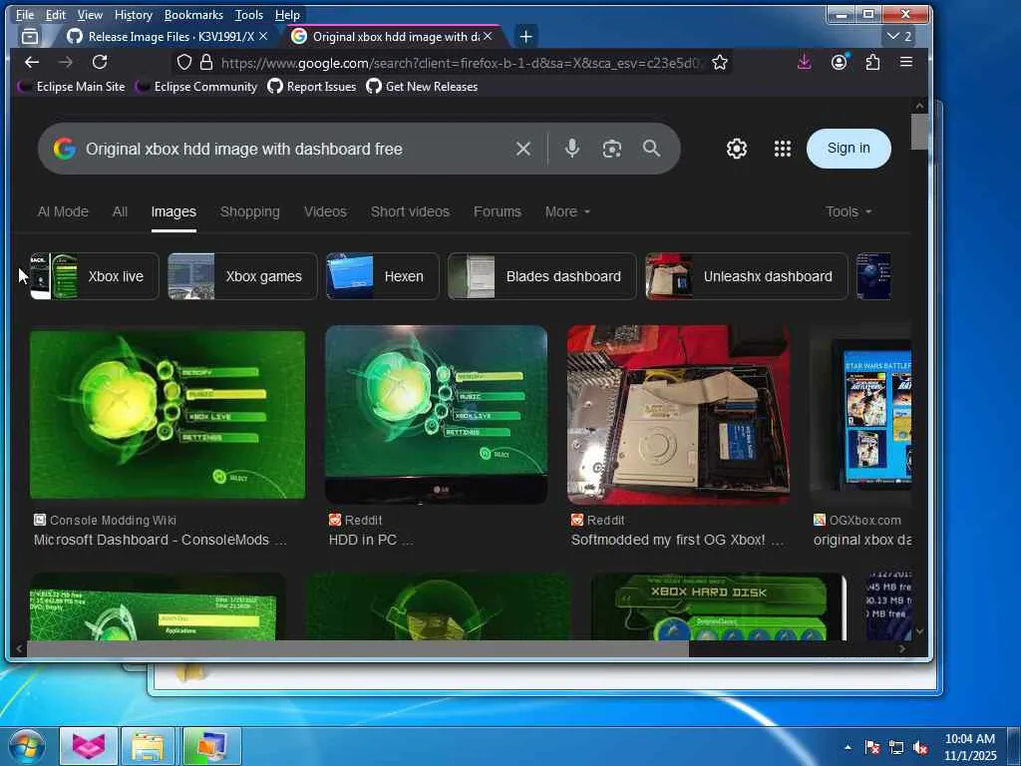Open the Report Issues bookmark

[312, 87]
